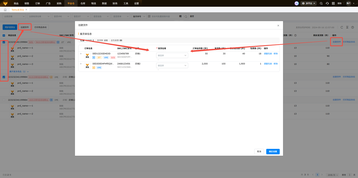Click the top bar search magnifier
Image resolution: width=358 pixels, height=178 pixels.
click(321, 3)
